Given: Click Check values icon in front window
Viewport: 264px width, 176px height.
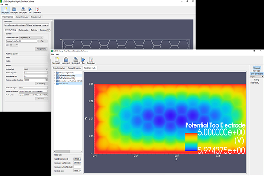Looking at the screenshot, I should point(91,59).
